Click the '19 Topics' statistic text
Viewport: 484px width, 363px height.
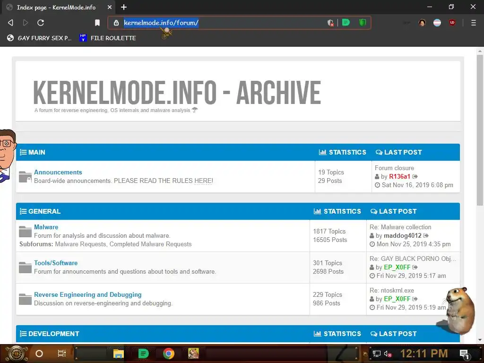click(331, 172)
